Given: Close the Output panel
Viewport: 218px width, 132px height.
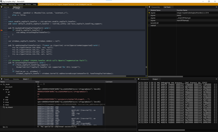Looking at the screenshot, I should [x=217, y=79].
